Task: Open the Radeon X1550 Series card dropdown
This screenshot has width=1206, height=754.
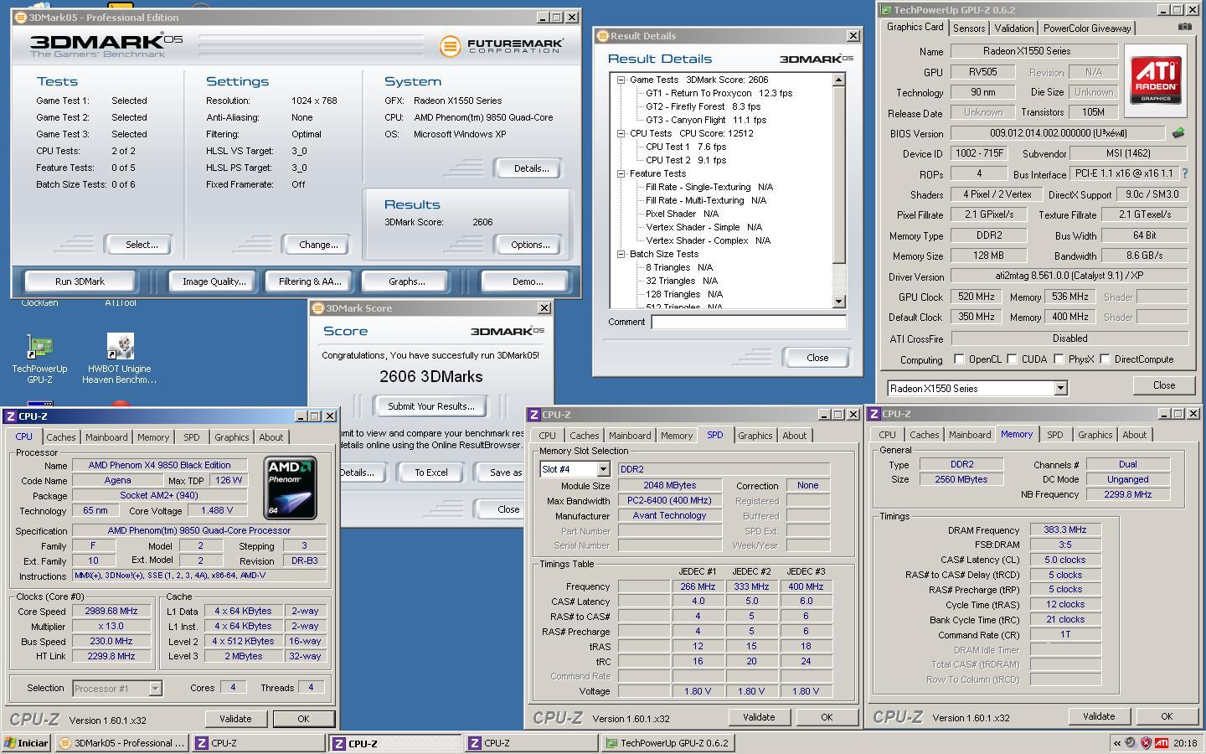Action: click(1060, 388)
